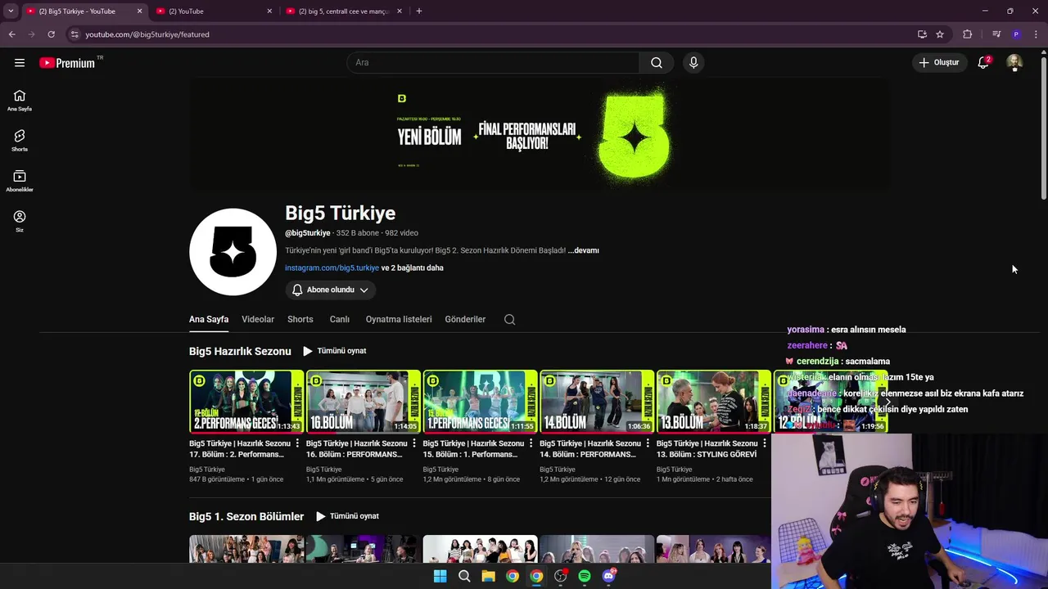The width and height of the screenshot is (1048, 589).
Task: Switch to the Videolar tab
Action: pyautogui.click(x=258, y=319)
